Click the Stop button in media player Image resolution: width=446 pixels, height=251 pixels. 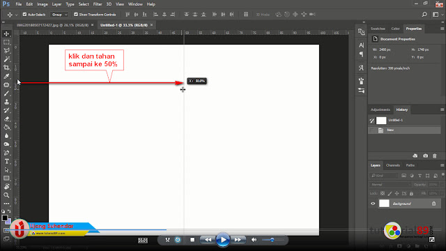(x=192, y=240)
